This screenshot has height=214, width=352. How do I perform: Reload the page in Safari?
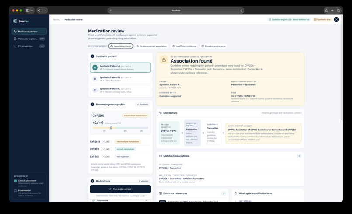pyautogui.click(x=242, y=11)
